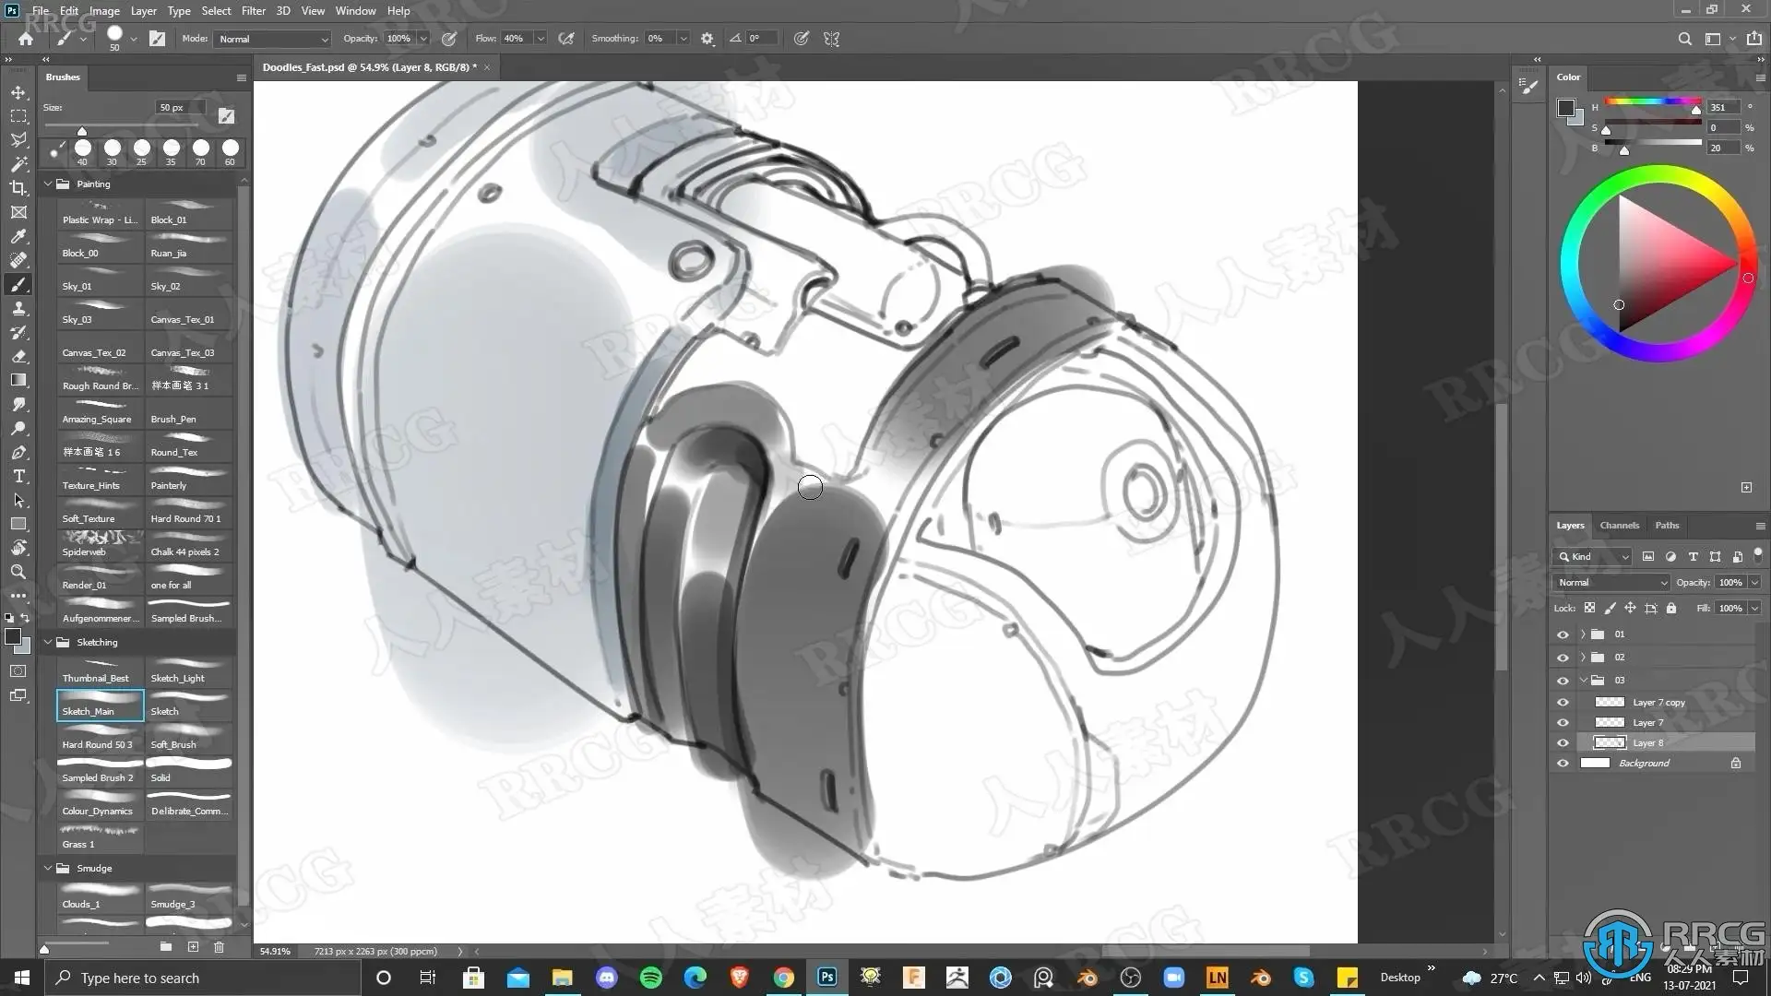Hide the Background layer
This screenshot has height=996, width=1771.
(x=1563, y=764)
